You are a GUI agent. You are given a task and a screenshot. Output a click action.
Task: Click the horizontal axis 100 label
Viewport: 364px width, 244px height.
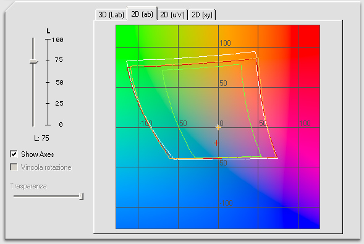click(305, 123)
